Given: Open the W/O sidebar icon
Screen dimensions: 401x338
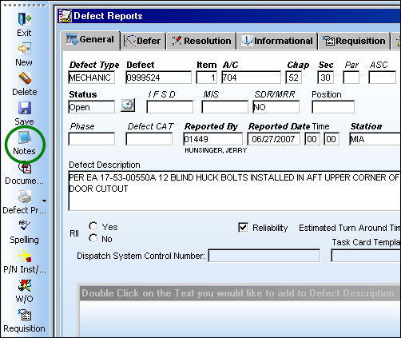Looking at the screenshot, I should [25, 286].
